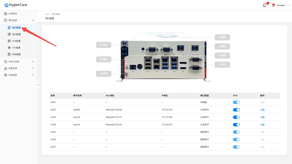Click network card name enp2s0
The height and width of the screenshot is (164, 292).
click(76, 125)
